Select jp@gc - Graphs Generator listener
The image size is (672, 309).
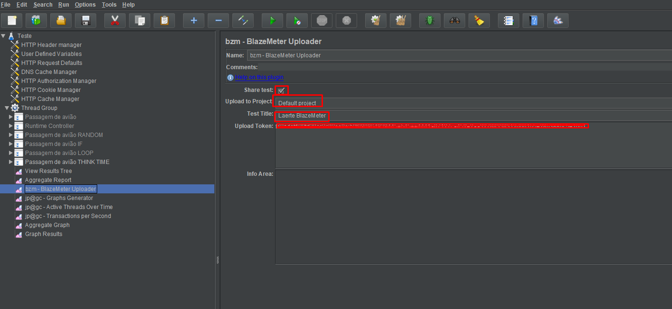pos(59,198)
